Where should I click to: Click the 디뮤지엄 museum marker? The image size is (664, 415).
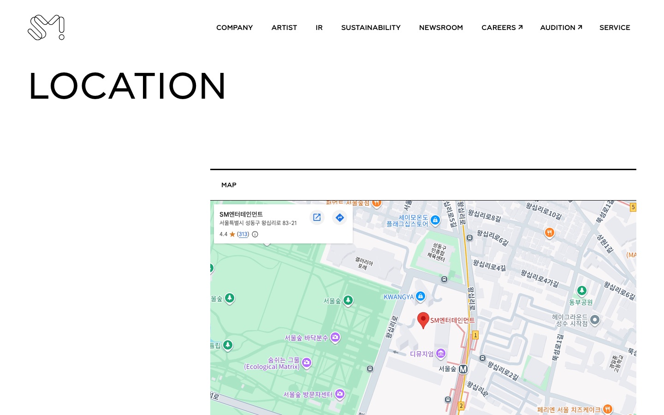pyautogui.click(x=441, y=354)
